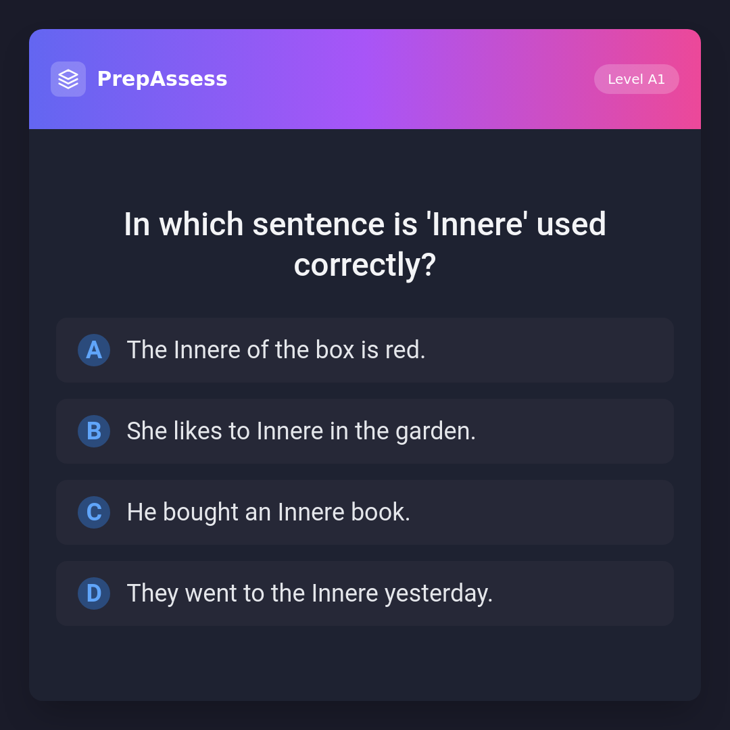The height and width of the screenshot is (730, 730).
Task: Select the circular B letter badge
Action: [94, 431]
